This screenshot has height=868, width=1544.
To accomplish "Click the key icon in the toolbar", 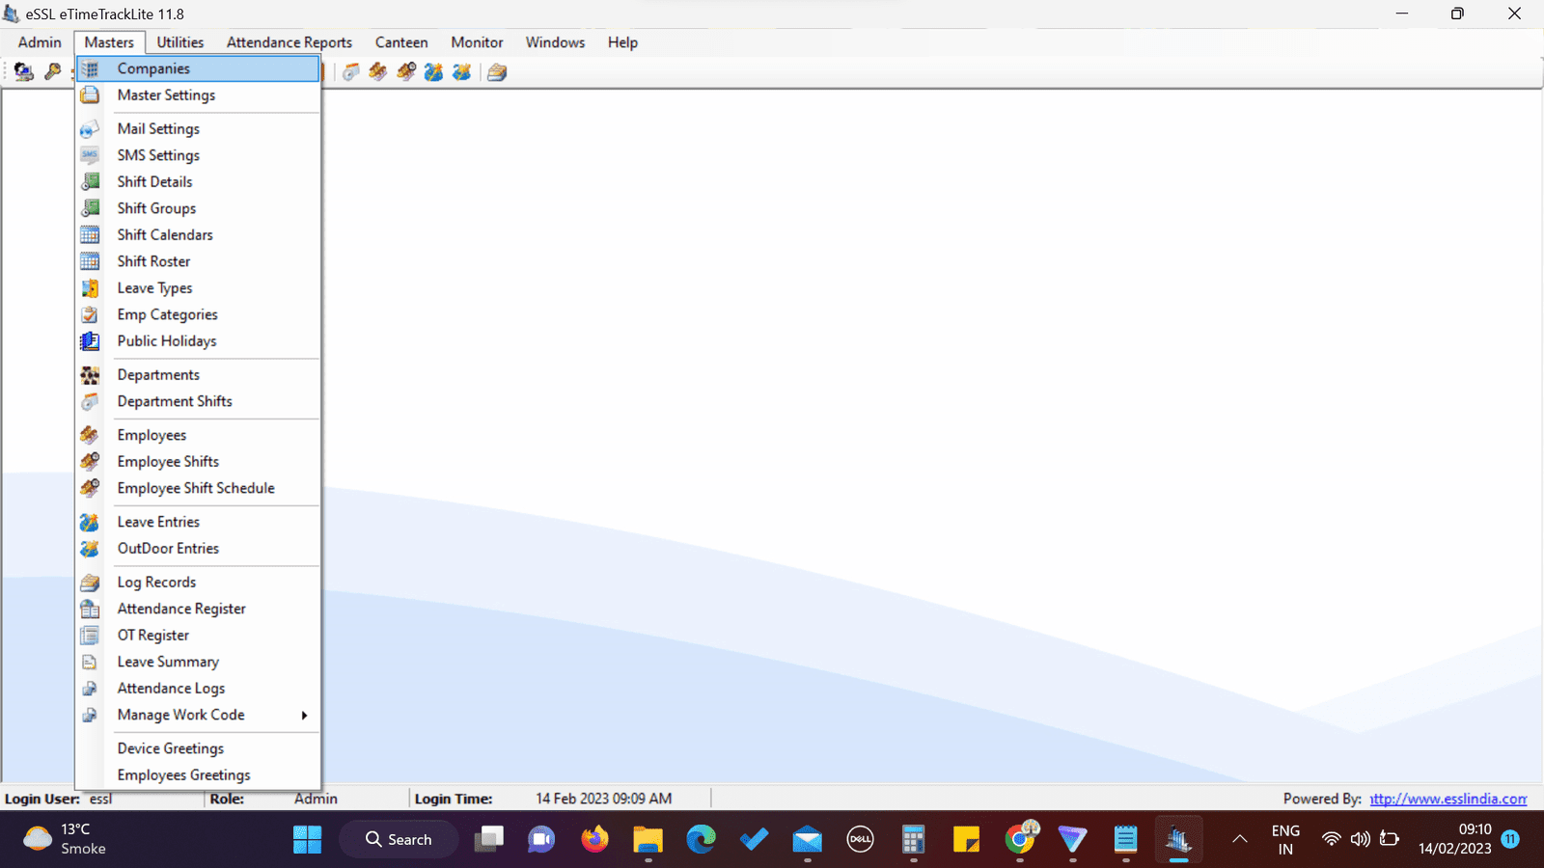I will coord(52,71).
